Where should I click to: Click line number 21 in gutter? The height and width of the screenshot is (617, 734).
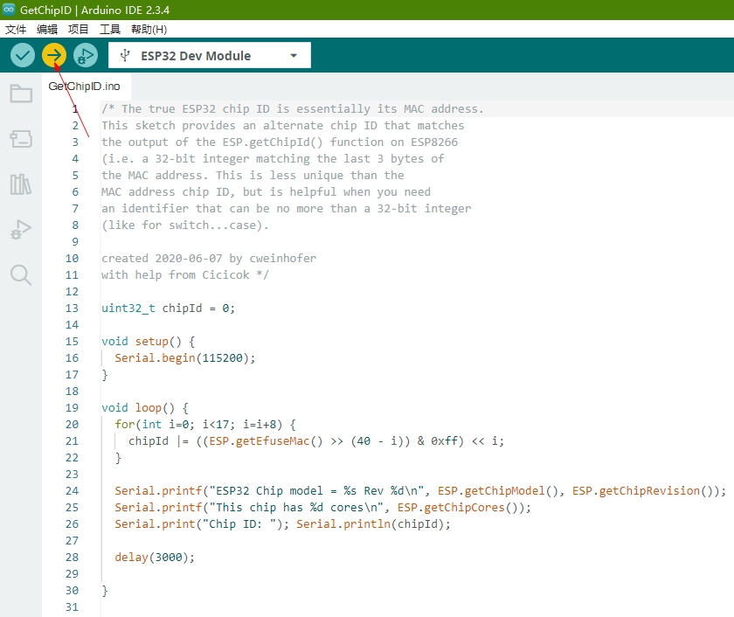tap(72, 441)
